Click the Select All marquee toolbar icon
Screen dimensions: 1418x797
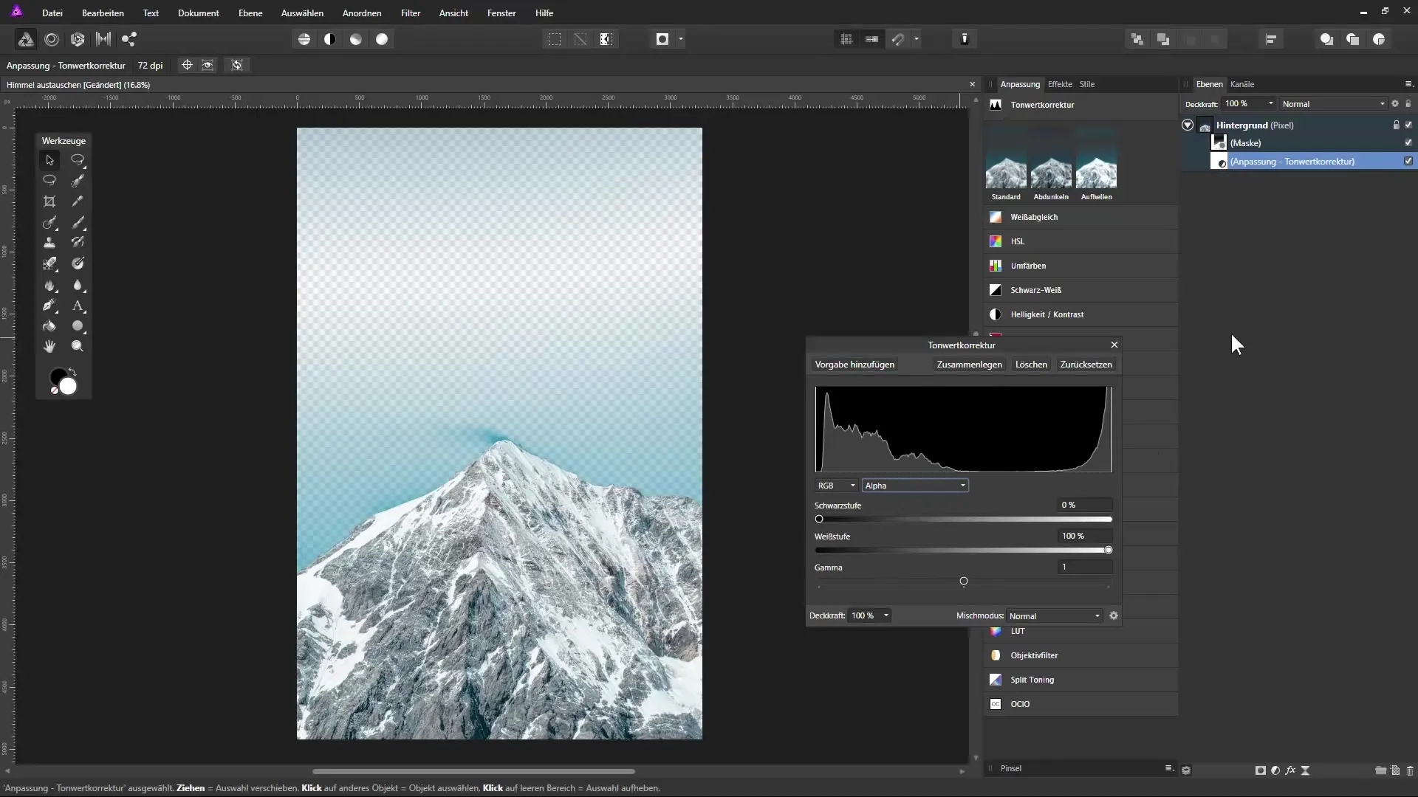coord(555,39)
